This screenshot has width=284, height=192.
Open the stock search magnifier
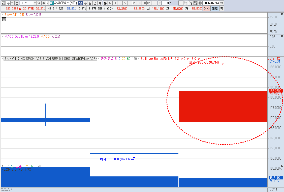(39, 3)
